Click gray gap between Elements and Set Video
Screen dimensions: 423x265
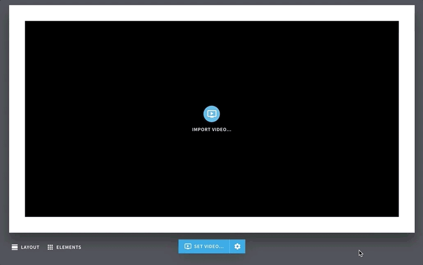[129, 247]
